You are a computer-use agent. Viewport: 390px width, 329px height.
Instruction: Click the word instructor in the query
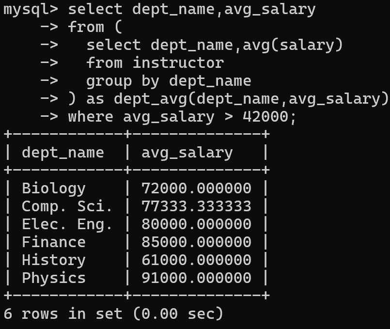tap(178, 63)
